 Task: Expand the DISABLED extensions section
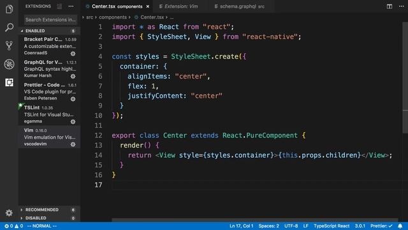click(x=48, y=218)
